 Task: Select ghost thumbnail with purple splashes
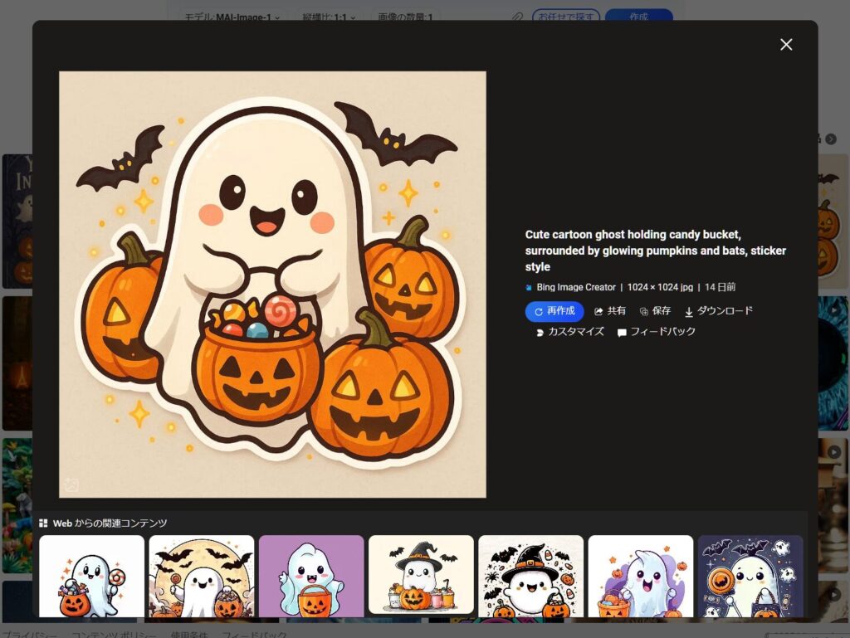click(640, 577)
